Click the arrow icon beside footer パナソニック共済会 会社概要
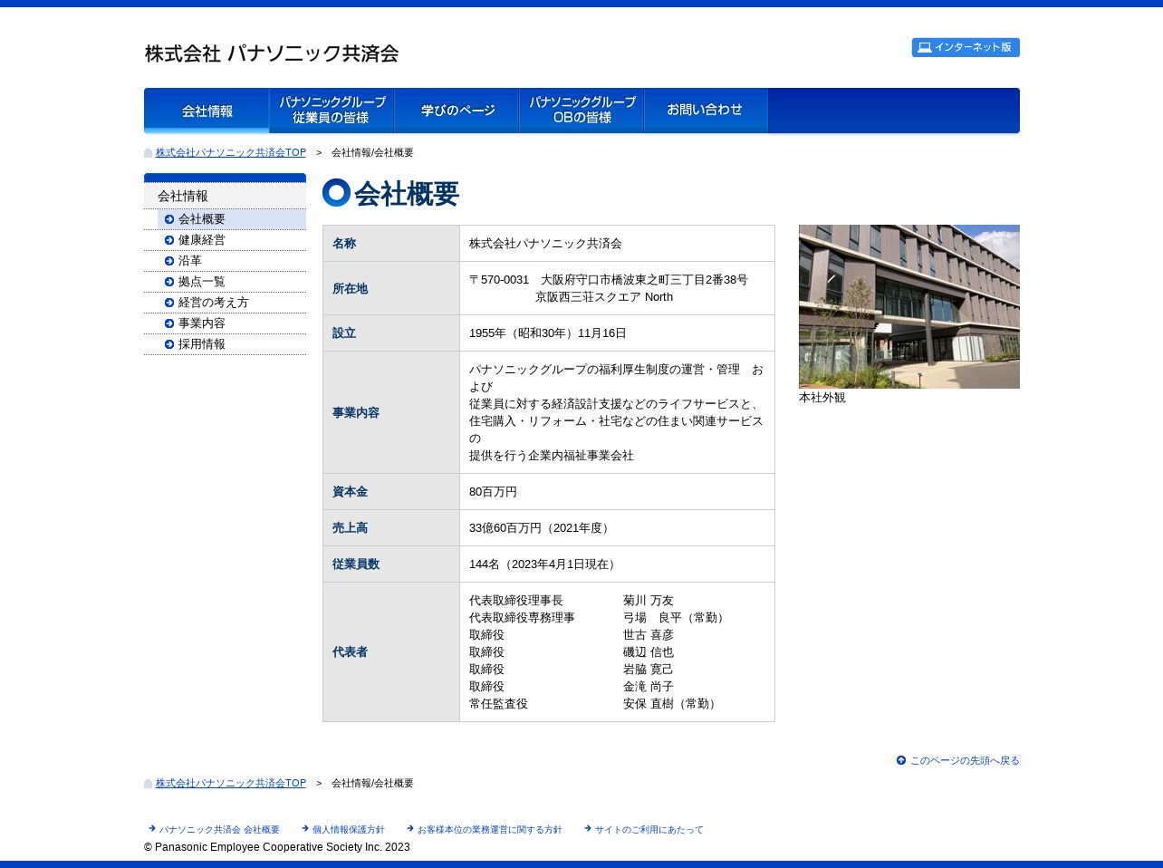1163x868 pixels. [x=152, y=829]
